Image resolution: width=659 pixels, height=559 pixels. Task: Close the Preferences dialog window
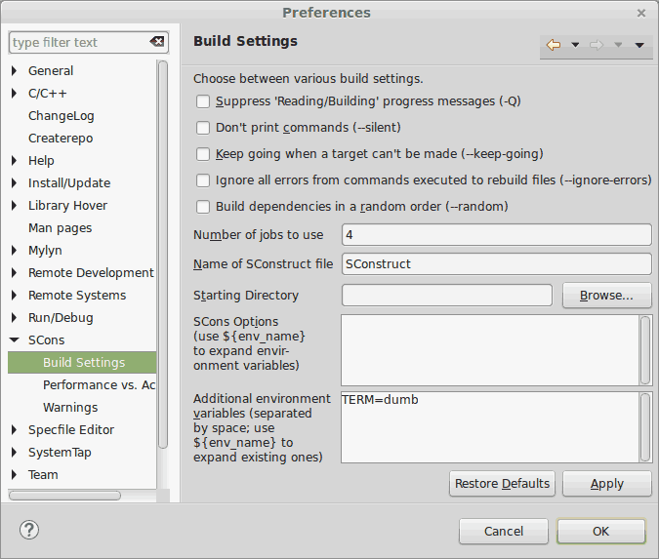[641, 13]
